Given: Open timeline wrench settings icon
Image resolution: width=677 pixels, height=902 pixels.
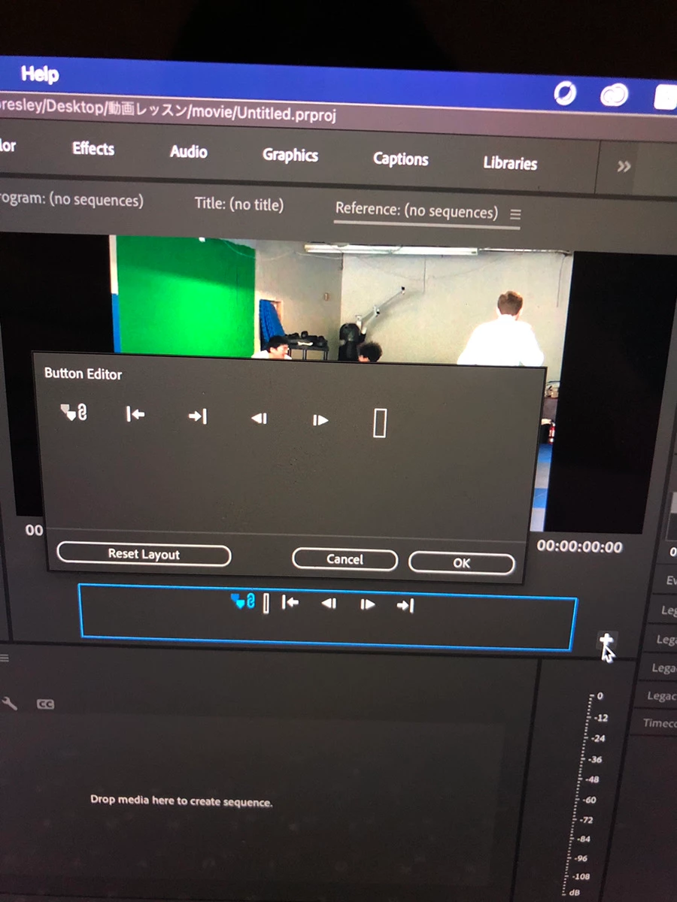Looking at the screenshot, I should coord(10,704).
